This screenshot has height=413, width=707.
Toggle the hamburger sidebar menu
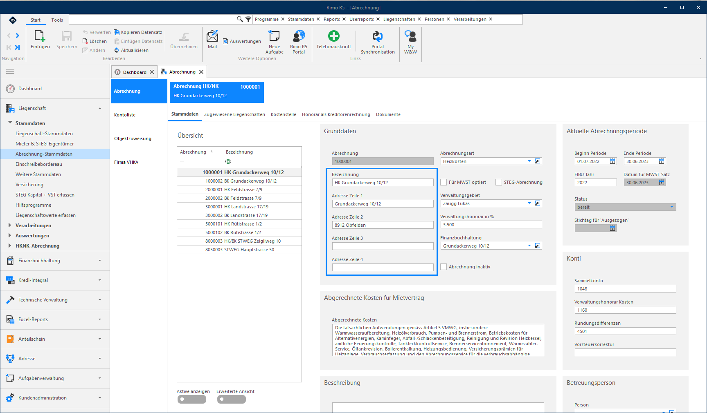pos(10,71)
